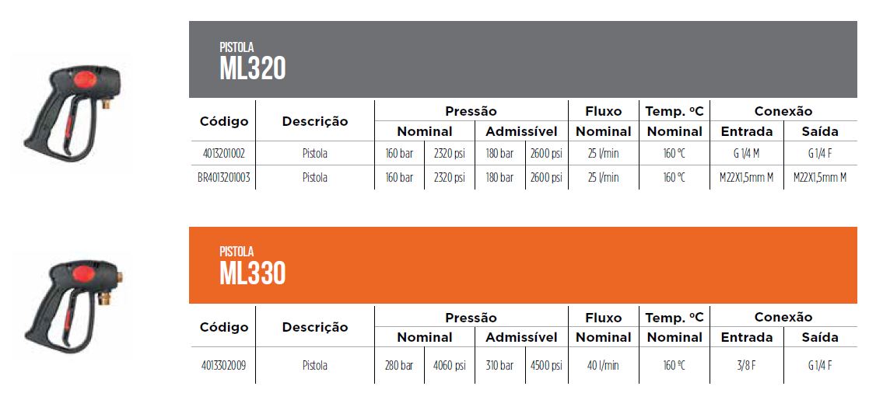Viewport: 869px width, 400px height.
Task: Click the 4500 psi admissible pressure value
Action: tap(546, 366)
